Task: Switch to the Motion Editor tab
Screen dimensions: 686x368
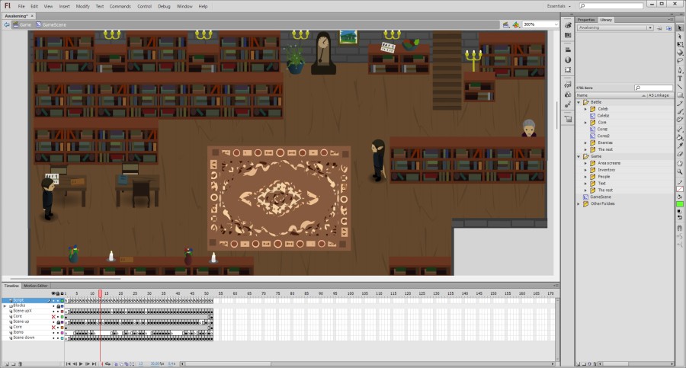Action: (x=35, y=286)
